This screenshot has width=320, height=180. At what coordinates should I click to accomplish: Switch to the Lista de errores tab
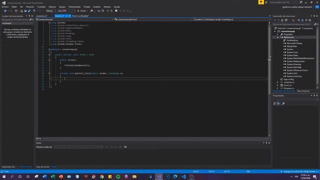42,166
